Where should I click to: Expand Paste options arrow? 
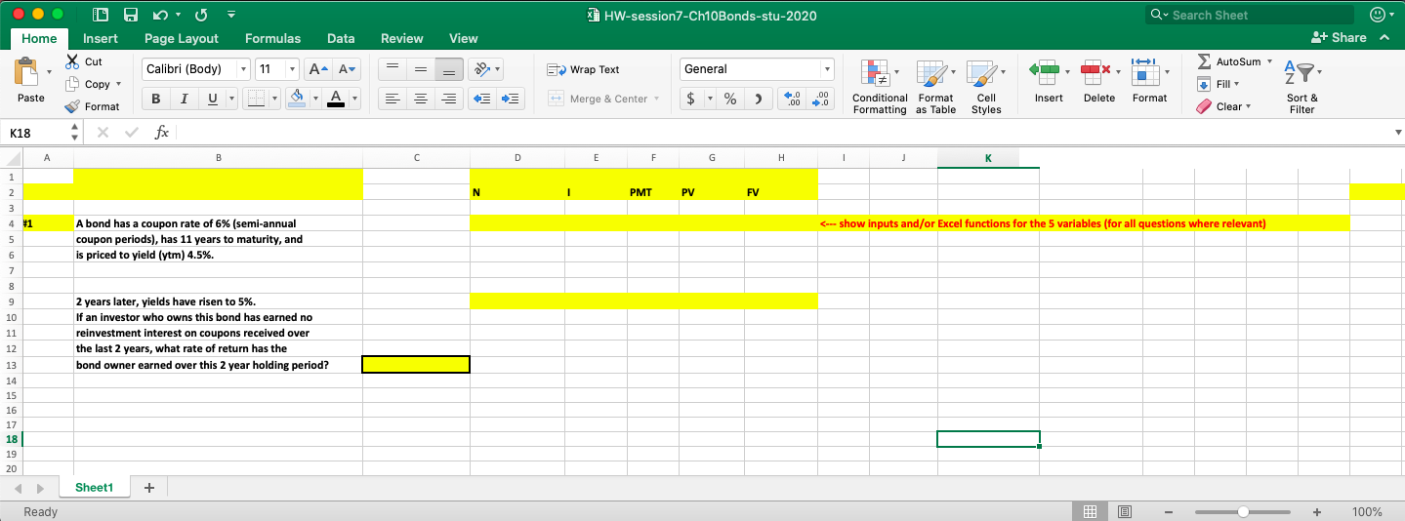click(x=49, y=71)
